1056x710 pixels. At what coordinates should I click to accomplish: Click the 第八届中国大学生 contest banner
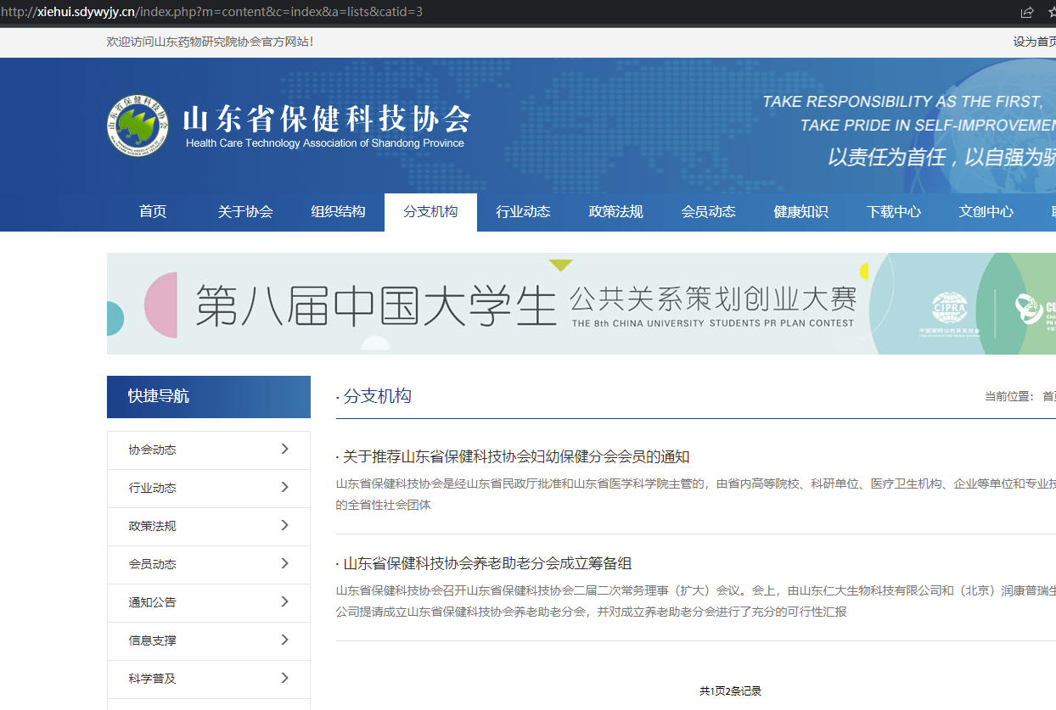[526, 304]
